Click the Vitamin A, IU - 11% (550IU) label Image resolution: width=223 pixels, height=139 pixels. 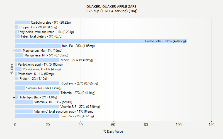point(53,102)
